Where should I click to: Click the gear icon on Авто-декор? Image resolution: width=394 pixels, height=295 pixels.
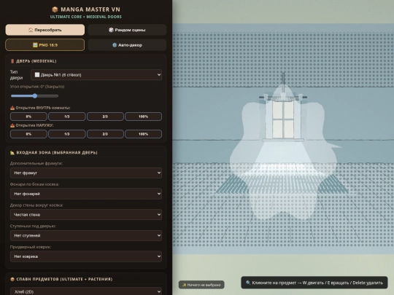click(x=115, y=45)
